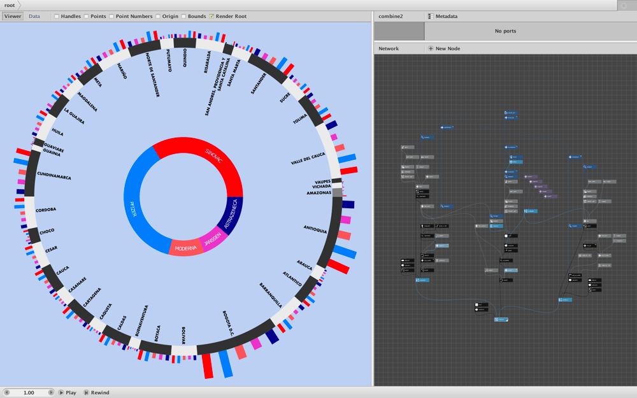Click the combine2 node name in the port panel
Image resolution: width=637 pixels, height=398 pixels.
[390, 17]
